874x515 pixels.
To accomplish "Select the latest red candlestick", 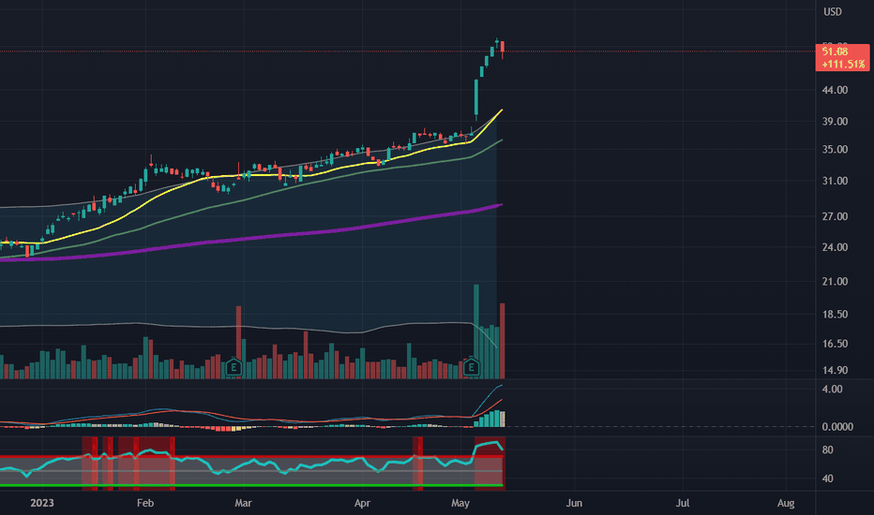I will pyautogui.click(x=503, y=48).
